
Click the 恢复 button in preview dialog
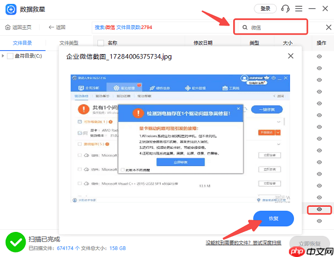(x=273, y=219)
